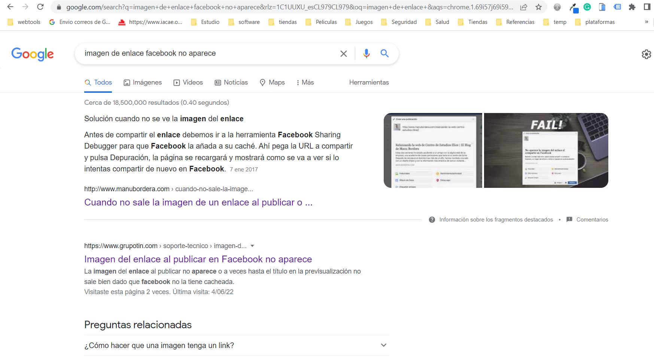Open 'Cuando no sale la imagen de un enlace' result

(198, 202)
